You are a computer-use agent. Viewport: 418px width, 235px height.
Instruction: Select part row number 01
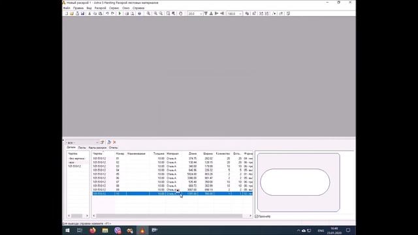coord(172,159)
